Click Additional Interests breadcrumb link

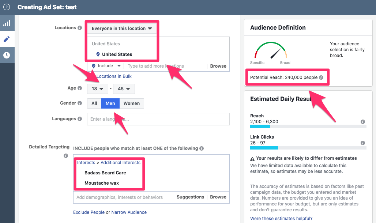click(x=120, y=163)
